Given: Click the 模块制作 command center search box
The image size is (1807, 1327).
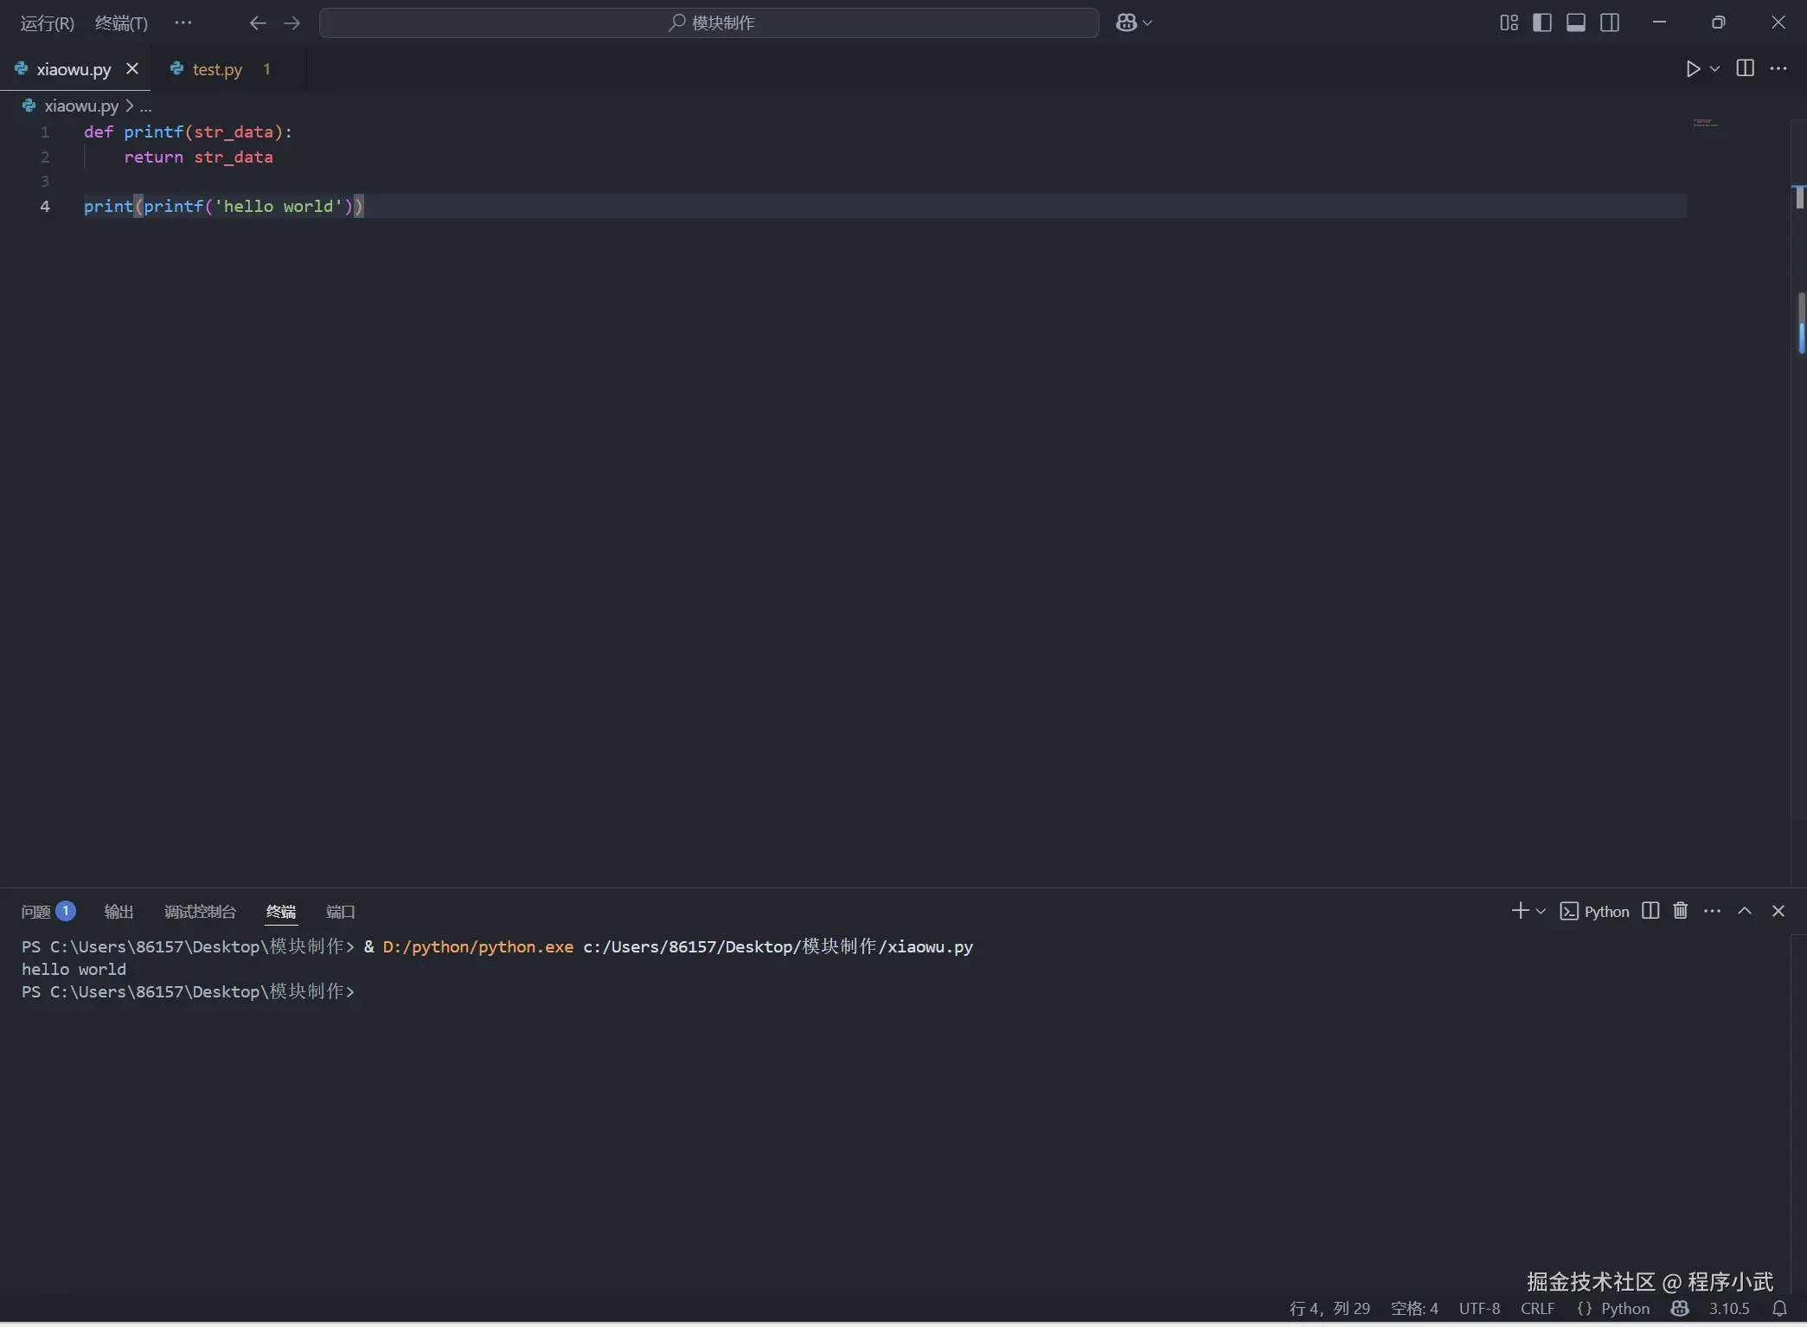Looking at the screenshot, I should point(709,23).
